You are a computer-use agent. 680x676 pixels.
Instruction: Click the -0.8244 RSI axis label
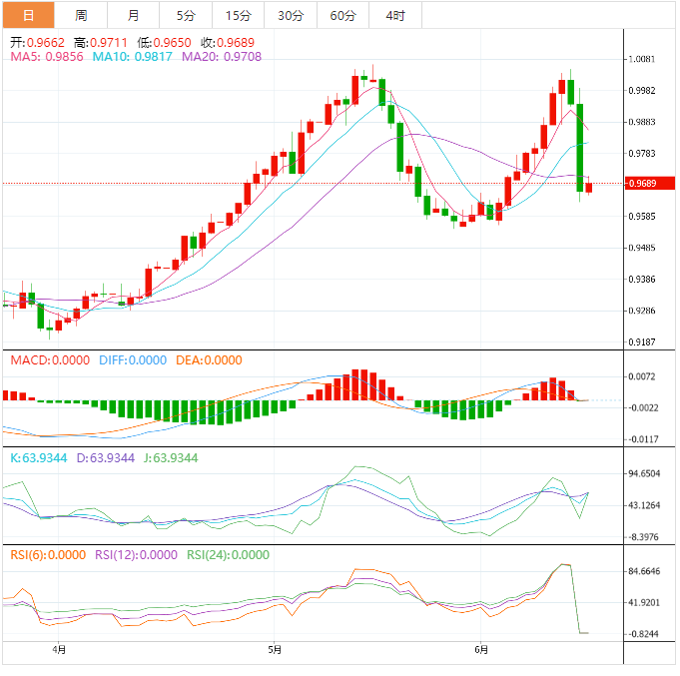(643, 634)
